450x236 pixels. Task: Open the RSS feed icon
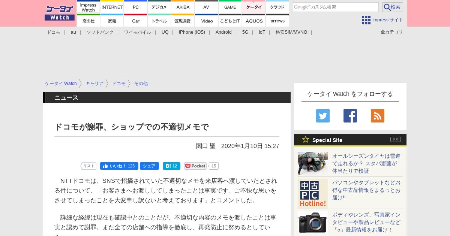coord(378,116)
